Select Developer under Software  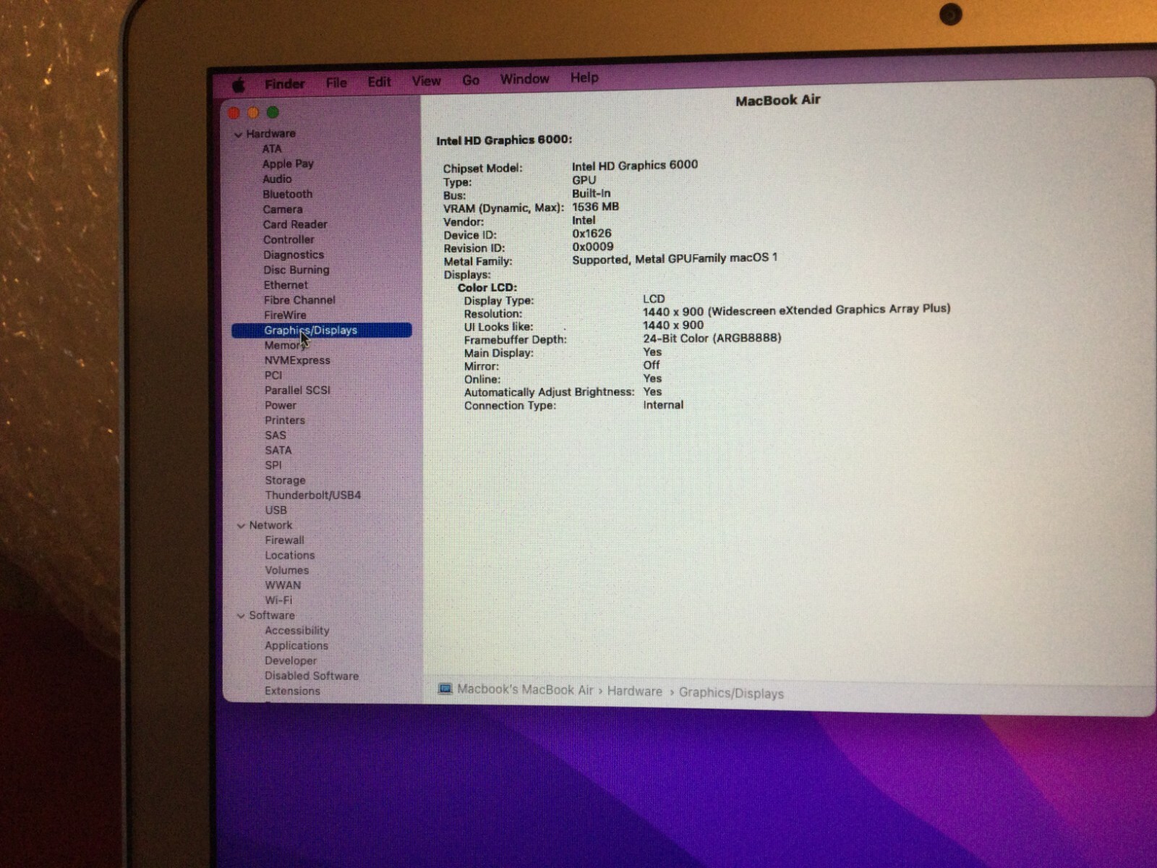291,661
